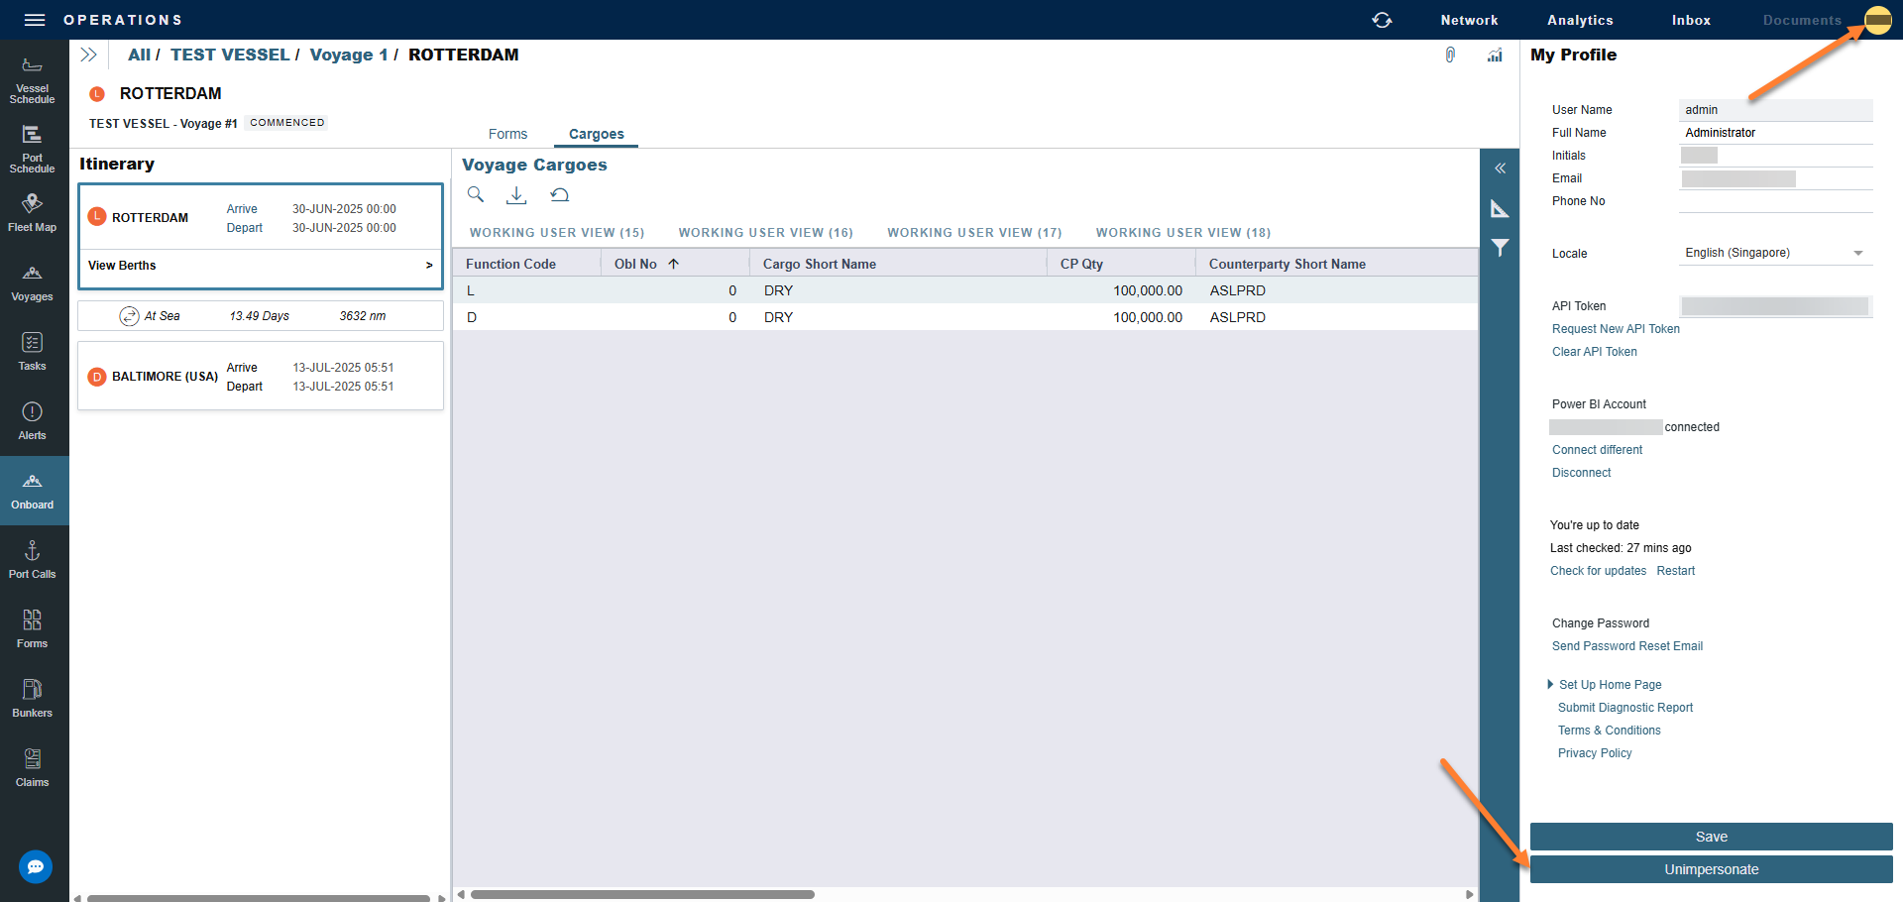Click the attachment paperclip icon
The width and height of the screenshot is (1903, 902).
coord(1450,56)
